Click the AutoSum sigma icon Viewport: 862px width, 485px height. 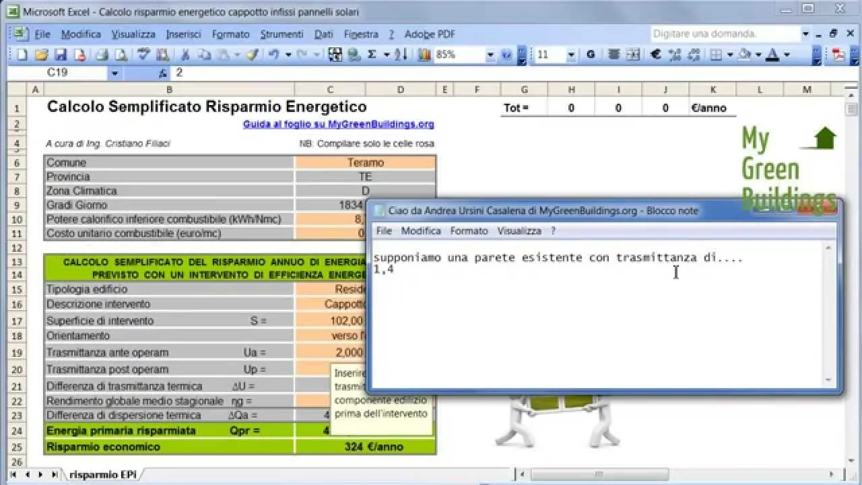click(372, 55)
